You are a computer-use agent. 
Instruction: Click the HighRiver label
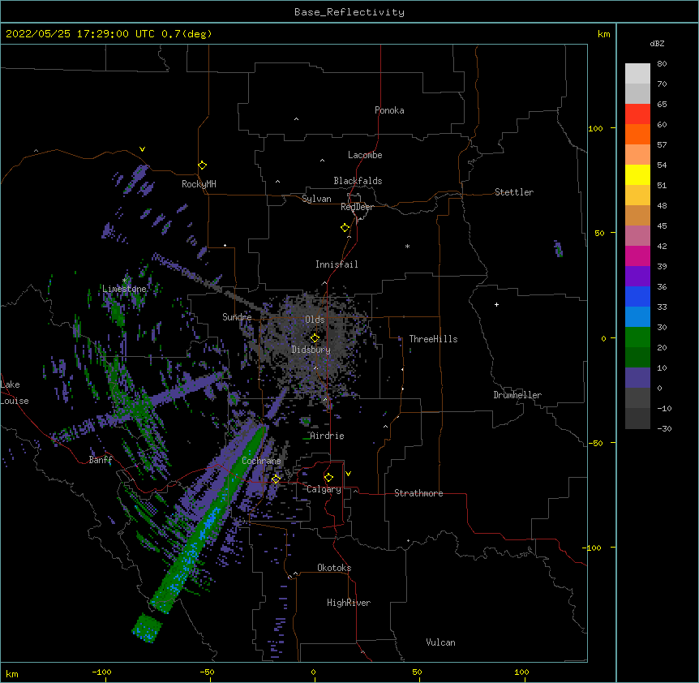[349, 603]
